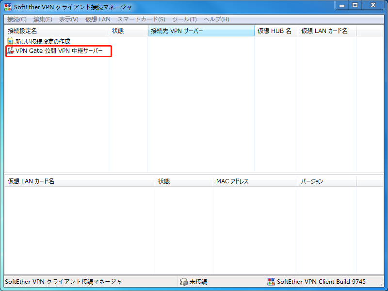Open the 編集(E) menu
This screenshot has height=291, width=388.
43,19
